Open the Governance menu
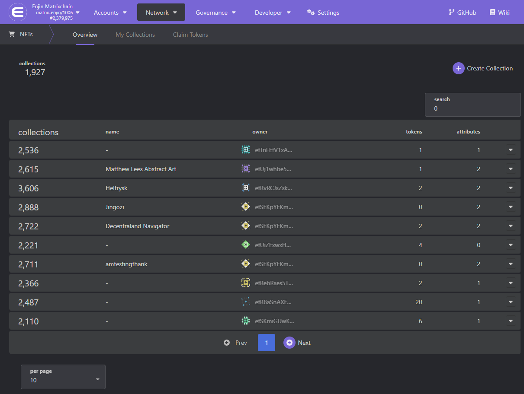 click(x=216, y=13)
